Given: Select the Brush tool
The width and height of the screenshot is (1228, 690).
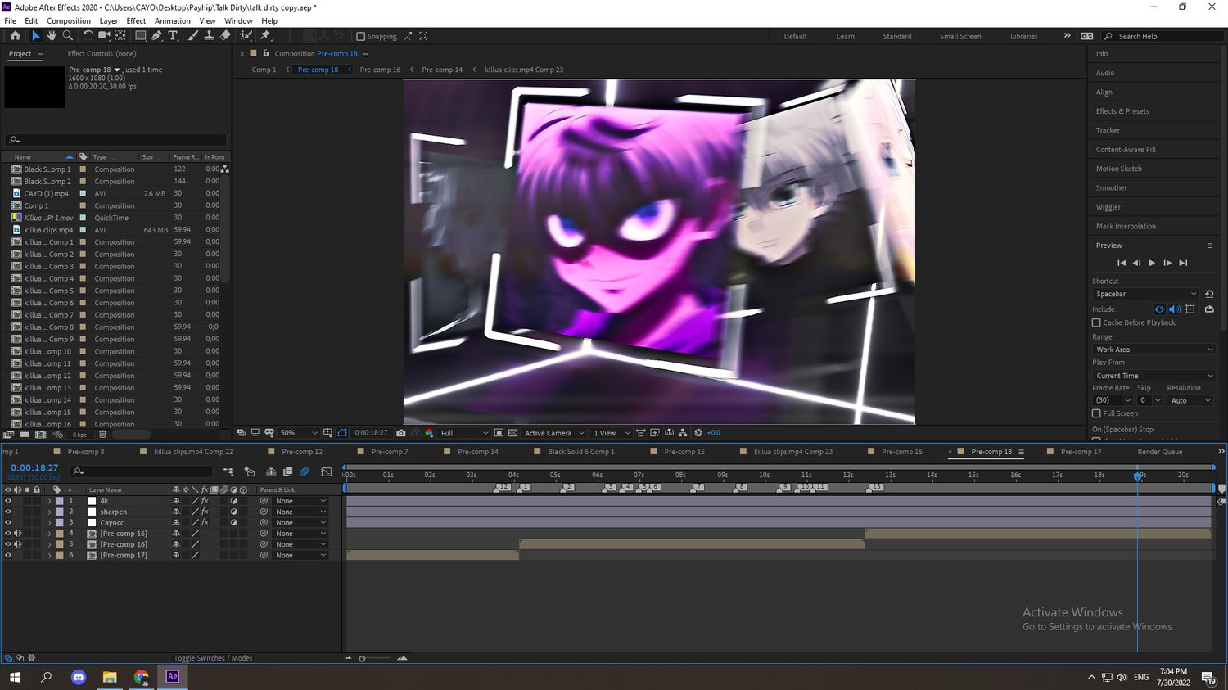Looking at the screenshot, I should click(193, 36).
